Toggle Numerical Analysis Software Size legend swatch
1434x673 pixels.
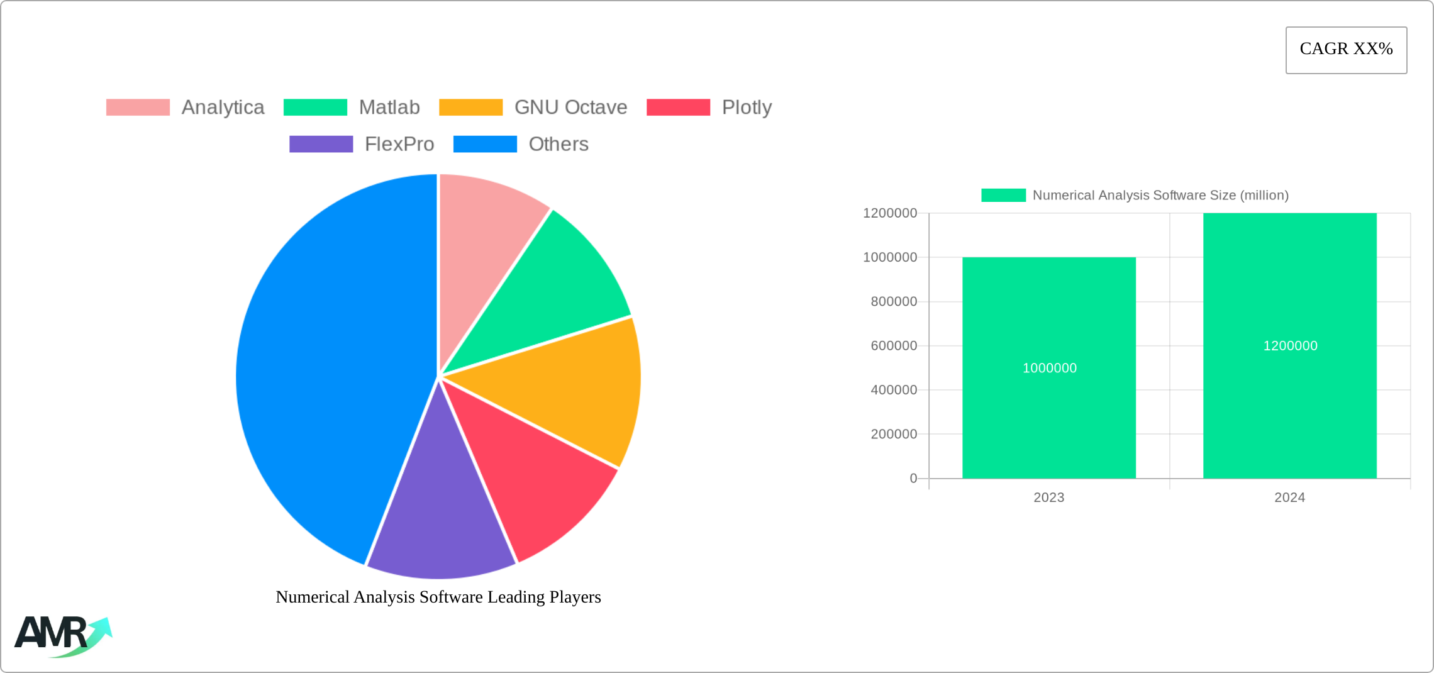pyautogui.click(x=1003, y=196)
